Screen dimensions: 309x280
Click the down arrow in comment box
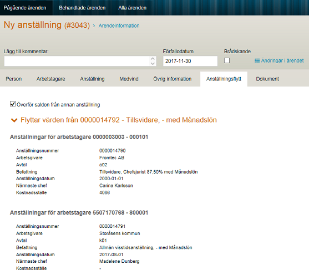(153, 63)
